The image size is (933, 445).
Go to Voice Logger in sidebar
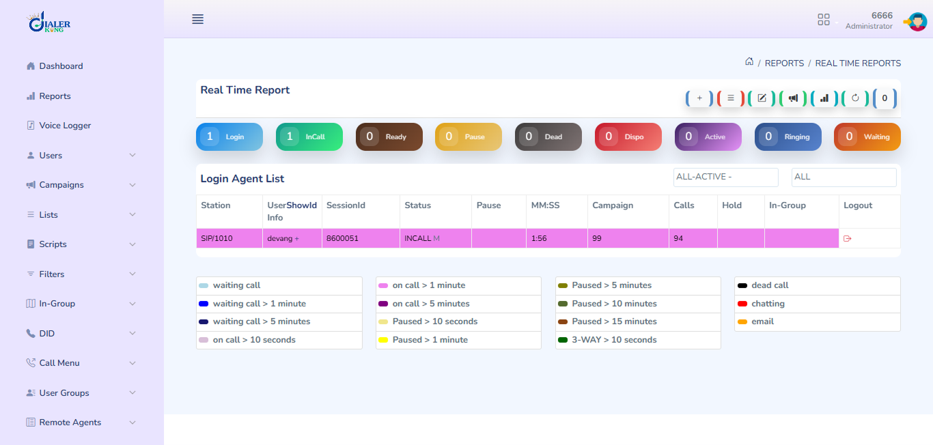click(x=65, y=126)
